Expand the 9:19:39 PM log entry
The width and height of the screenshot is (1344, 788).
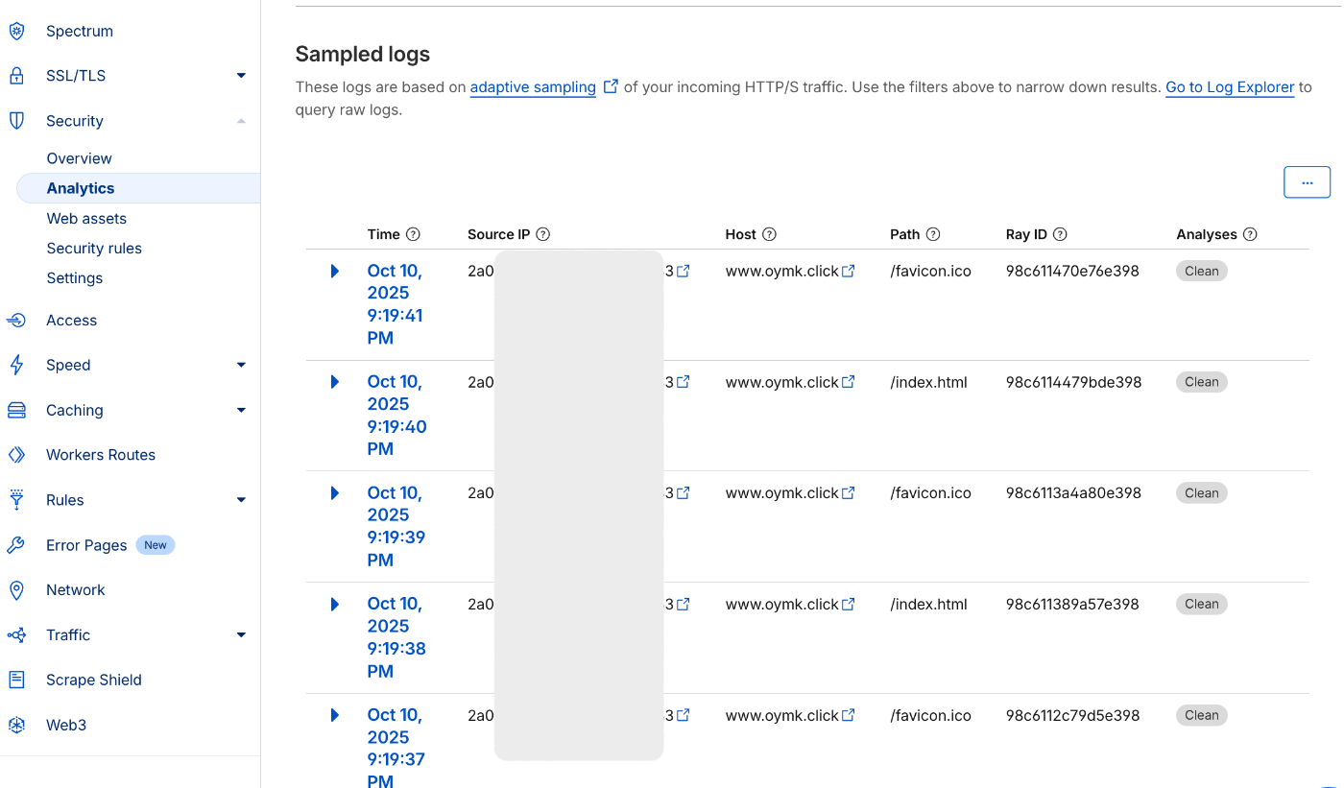(x=335, y=493)
